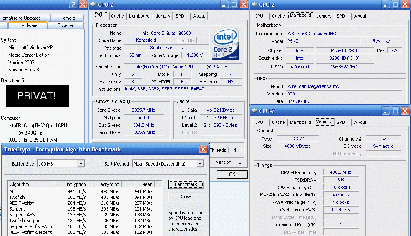Click the Manufacturer field ASUSTeK Computer INC.
The width and height of the screenshot is (411, 236).
(344, 33)
